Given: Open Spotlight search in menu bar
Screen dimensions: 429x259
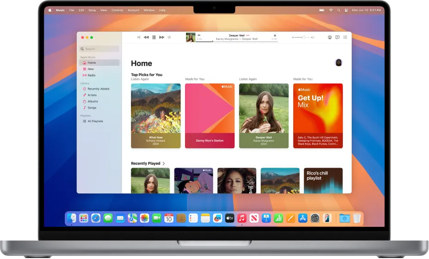Looking at the screenshot, I should pyautogui.click(x=339, y=10).
